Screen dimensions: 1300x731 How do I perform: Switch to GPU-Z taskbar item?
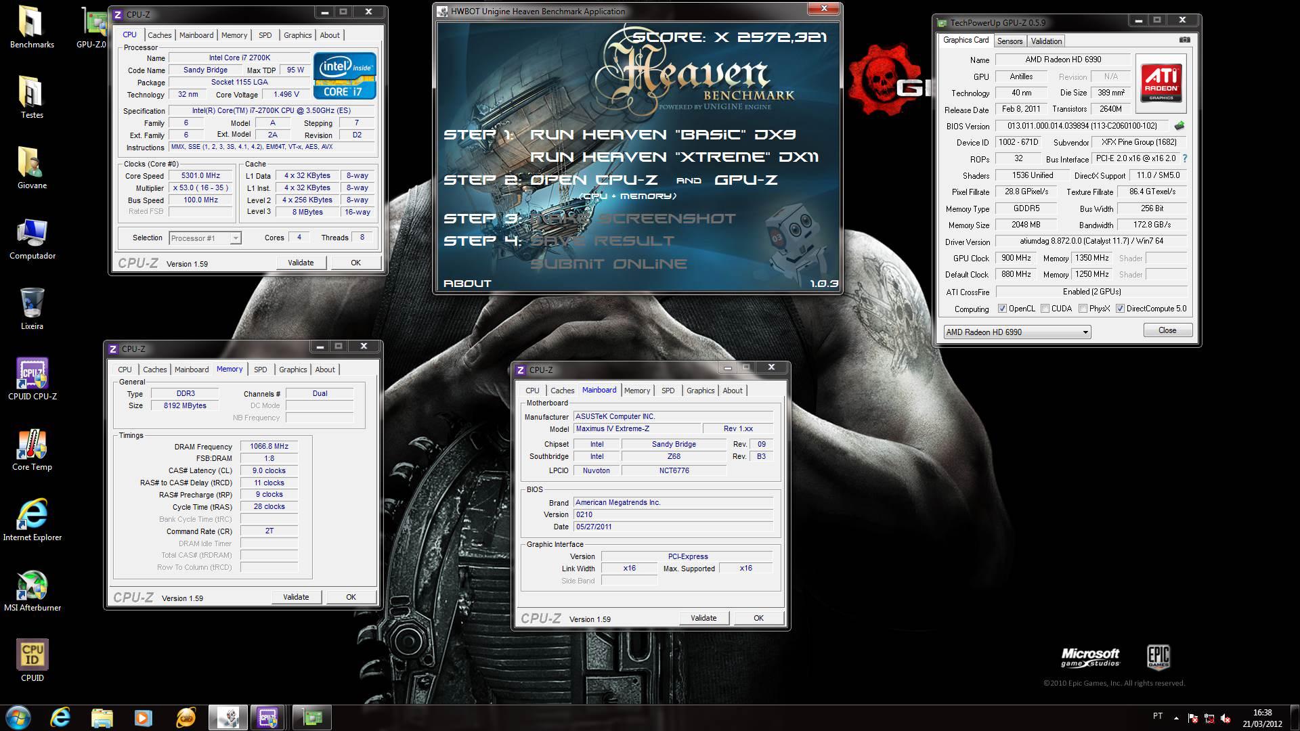[x=312, y=717]
